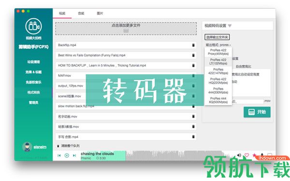Viewport: 290px width, 181px height.
Task: Select the output_10fps.mov file row
Action: [x=126, y=86]
